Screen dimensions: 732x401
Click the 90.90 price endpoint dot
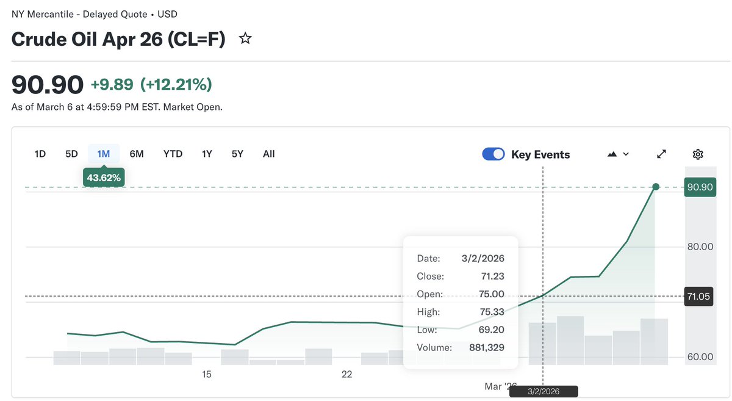coord(656,187)
